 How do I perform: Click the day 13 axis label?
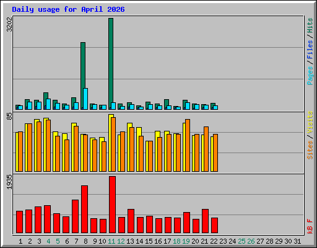click(x=130, y=241)
